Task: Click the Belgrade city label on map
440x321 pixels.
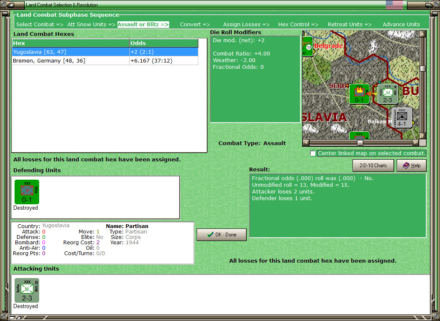Action: [328, 46]
